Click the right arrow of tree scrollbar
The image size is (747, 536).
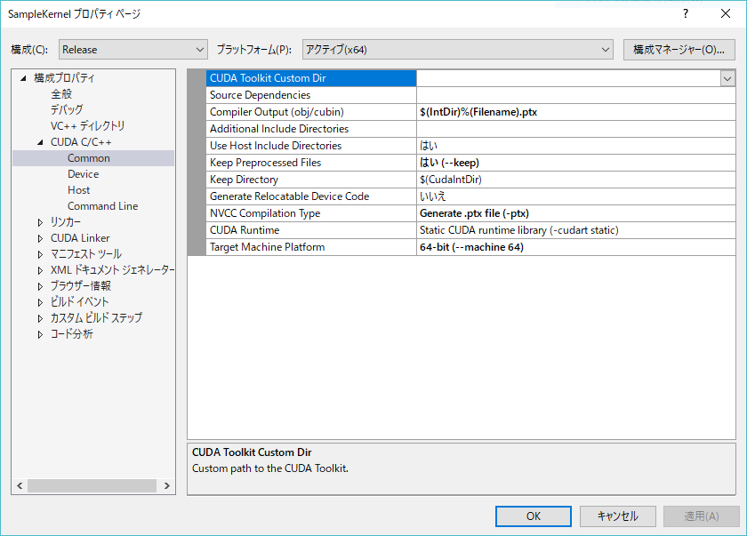coord(167,484)
